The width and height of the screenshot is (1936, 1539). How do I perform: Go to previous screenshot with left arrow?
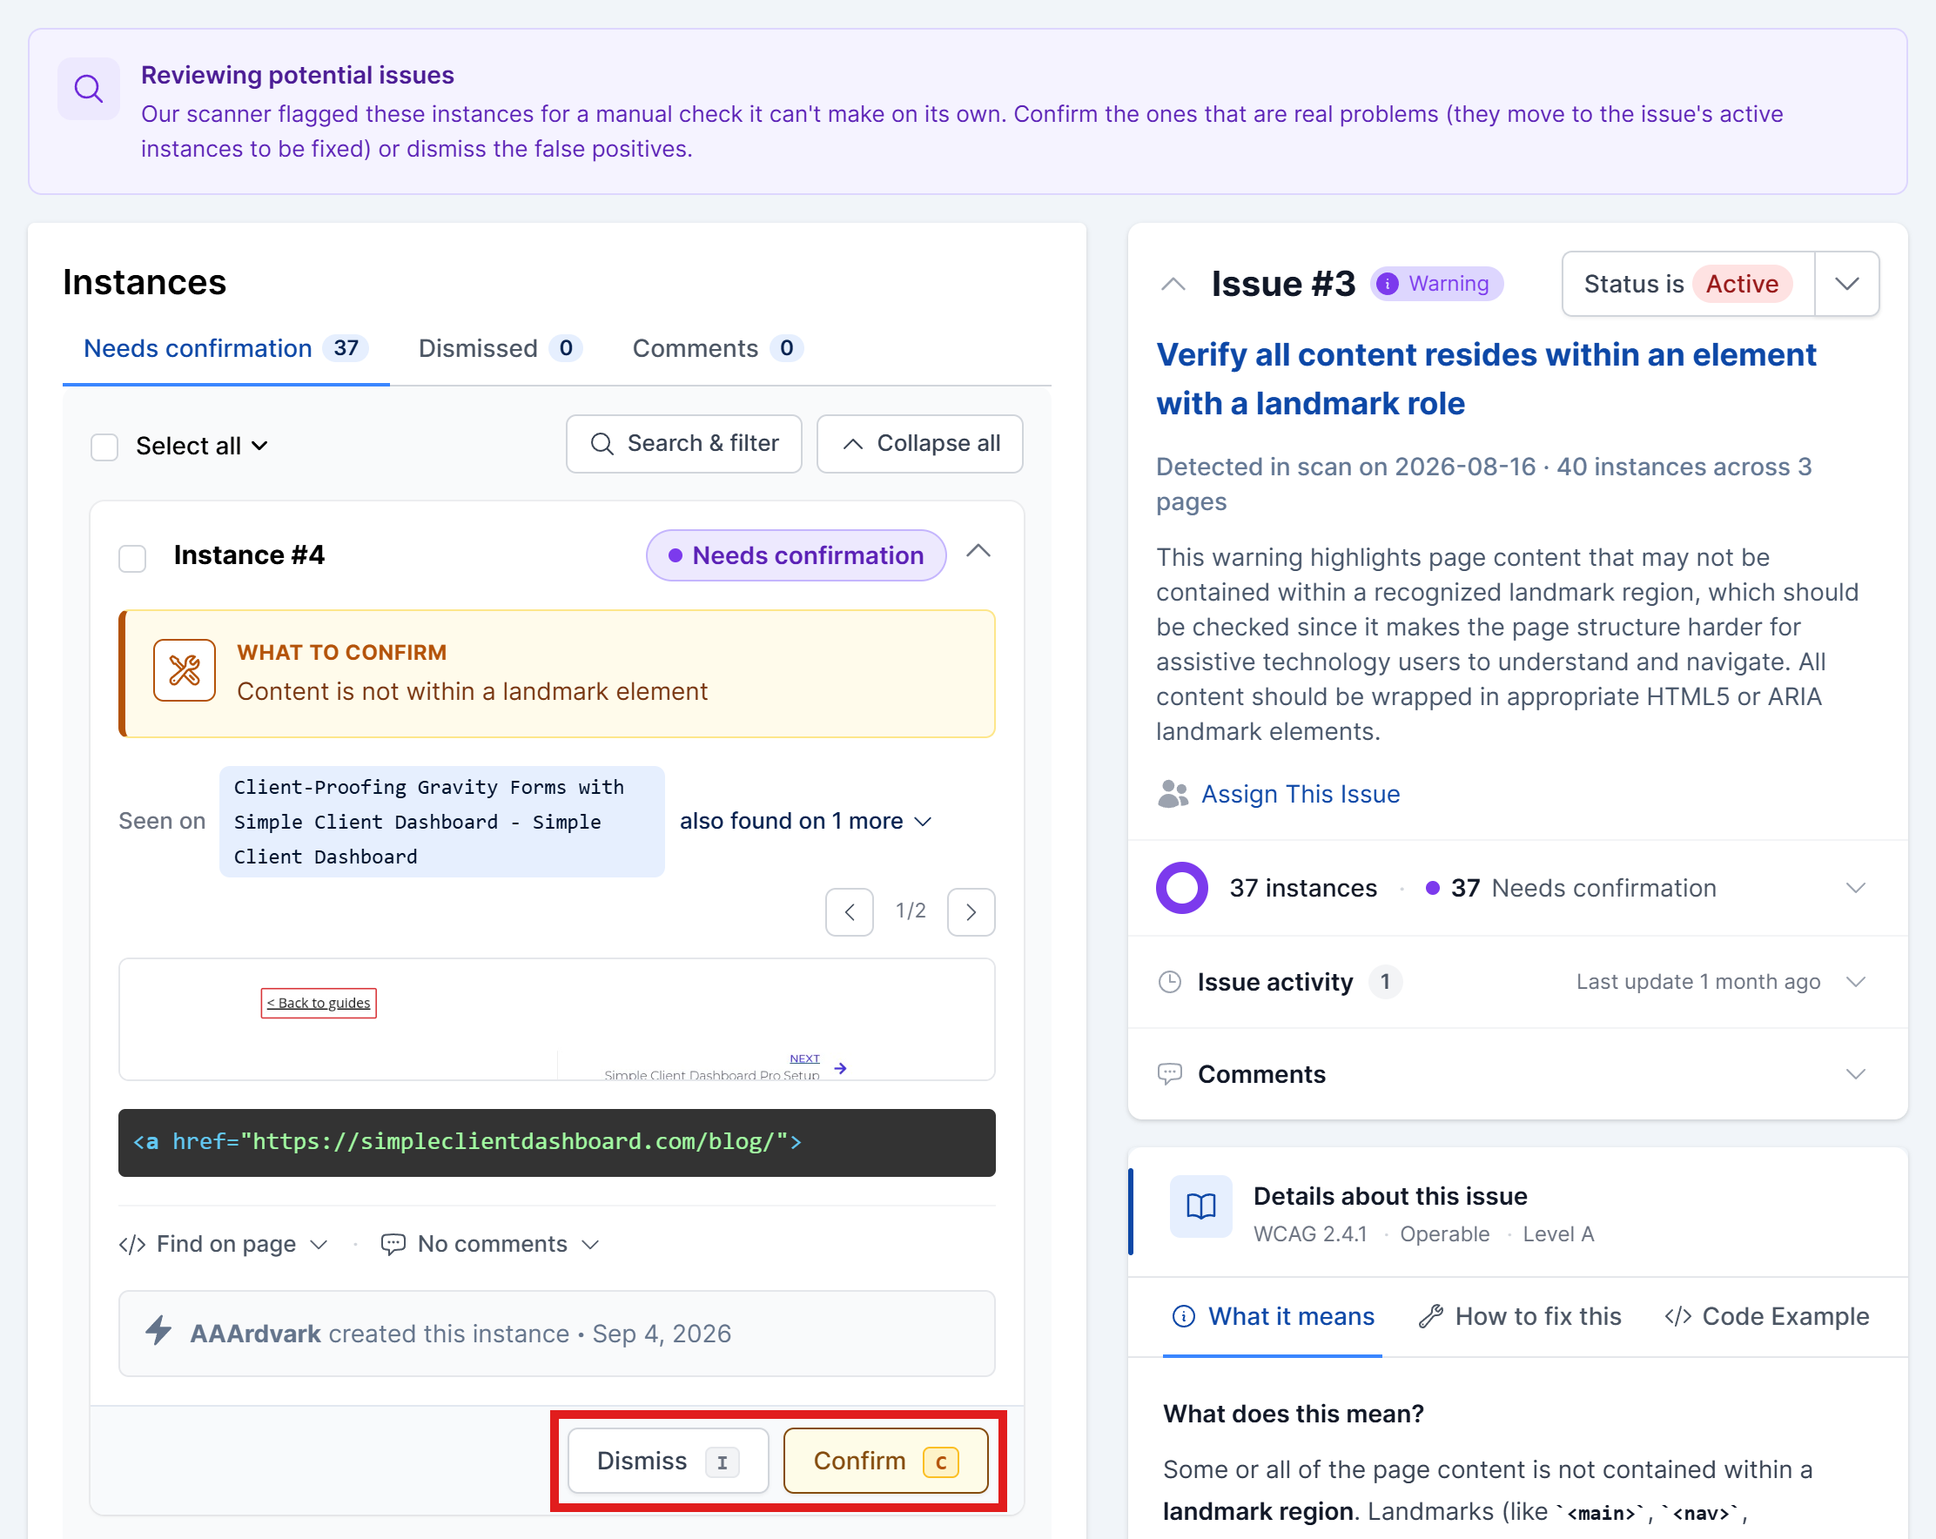[x=850, y=912]
